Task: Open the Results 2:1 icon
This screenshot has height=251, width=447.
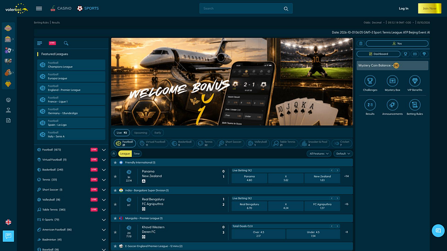Action: click(370, 105)
